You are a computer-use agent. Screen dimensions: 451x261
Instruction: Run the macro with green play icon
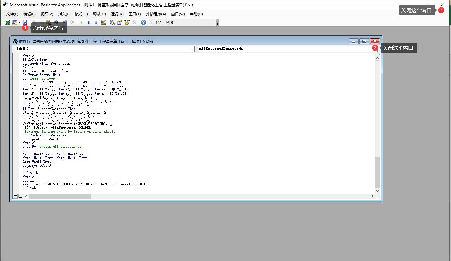(x=81, y=22)
